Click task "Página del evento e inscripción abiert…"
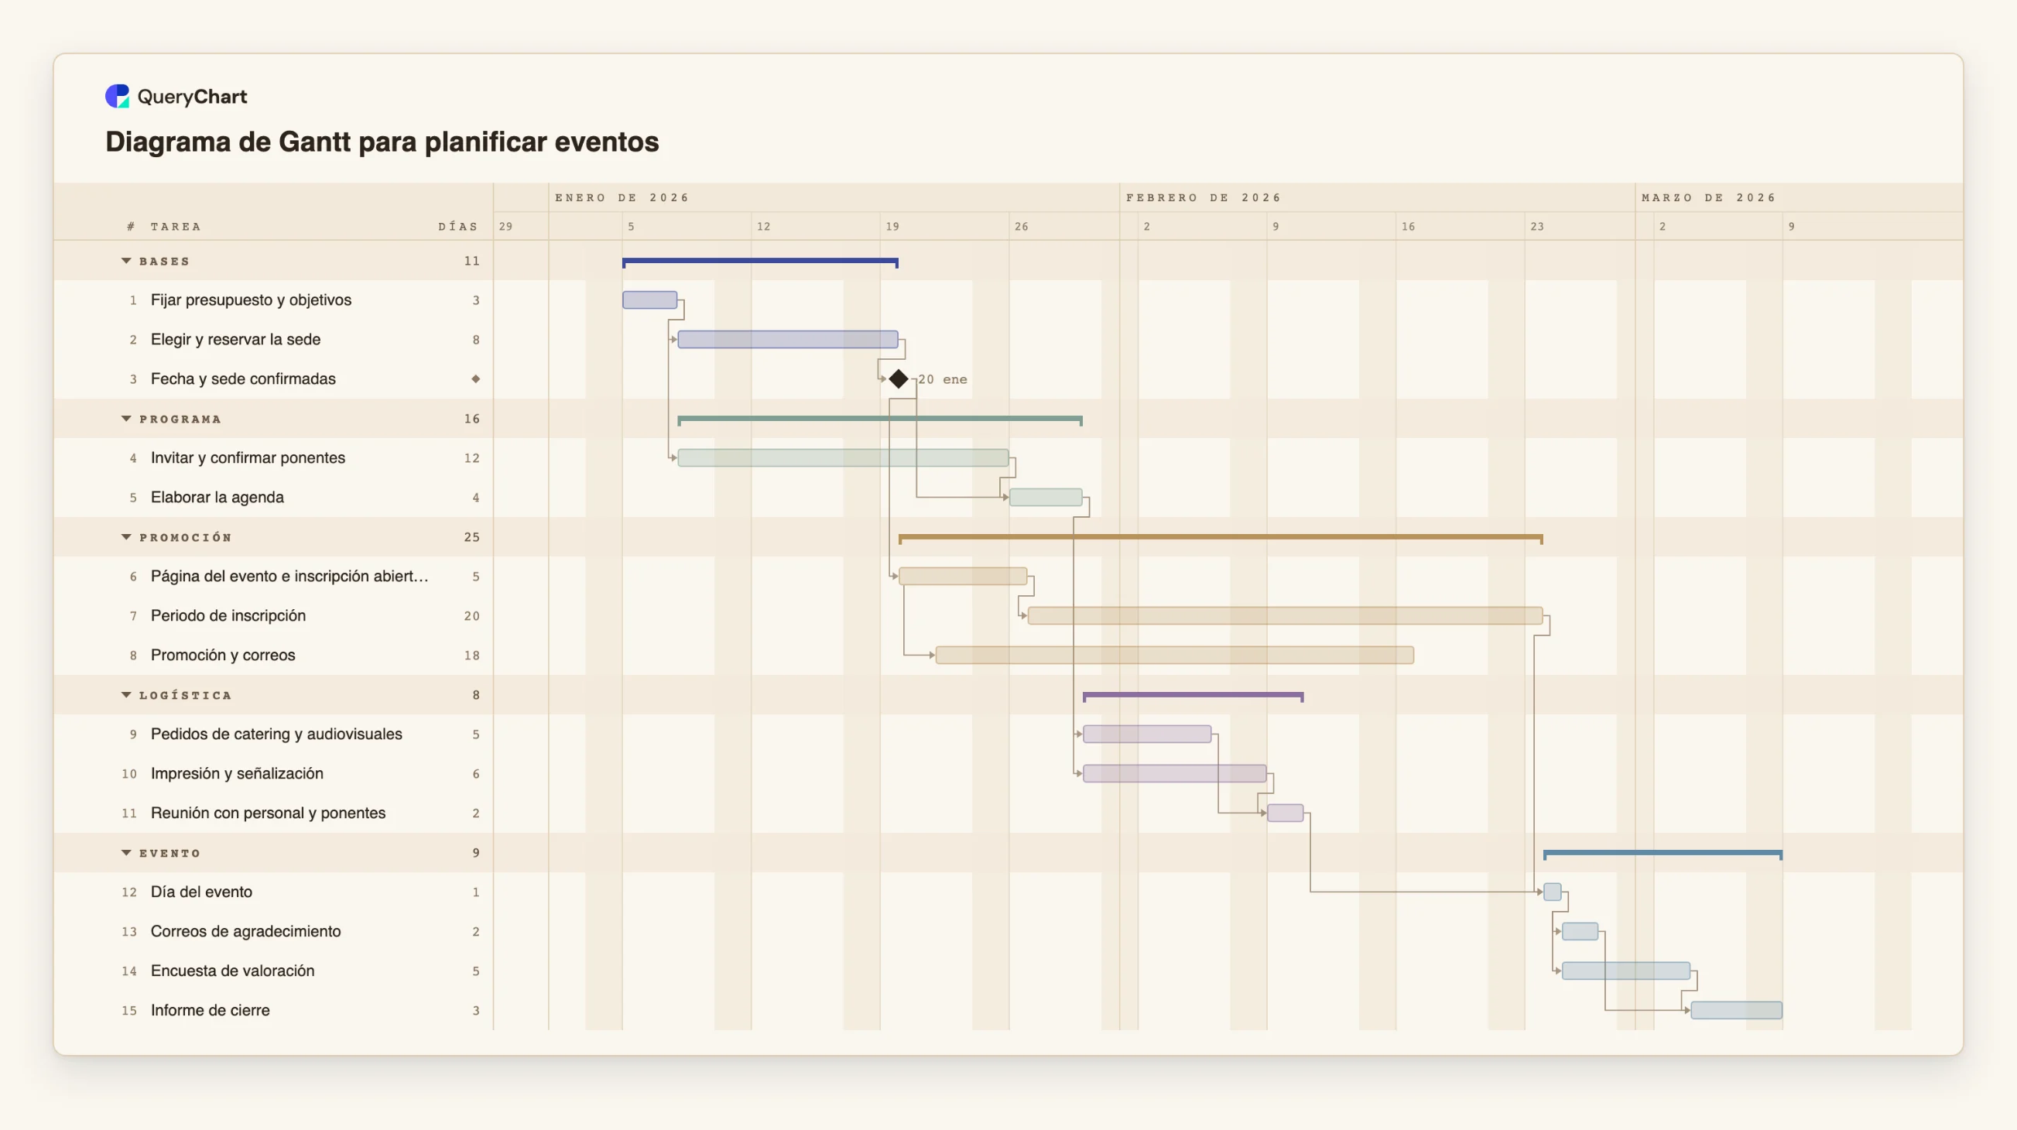 point(289,577)
